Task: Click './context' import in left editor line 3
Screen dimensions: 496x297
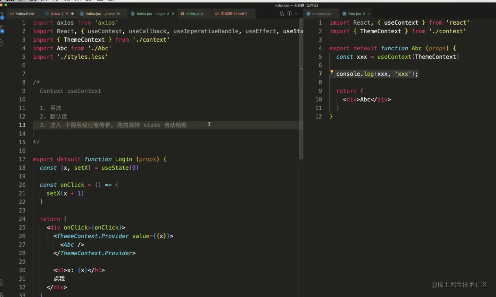Action: (x=151, y=40)
